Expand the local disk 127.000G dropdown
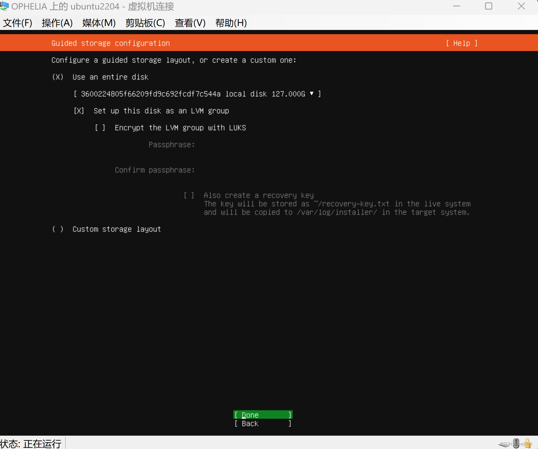 point(197,94)
